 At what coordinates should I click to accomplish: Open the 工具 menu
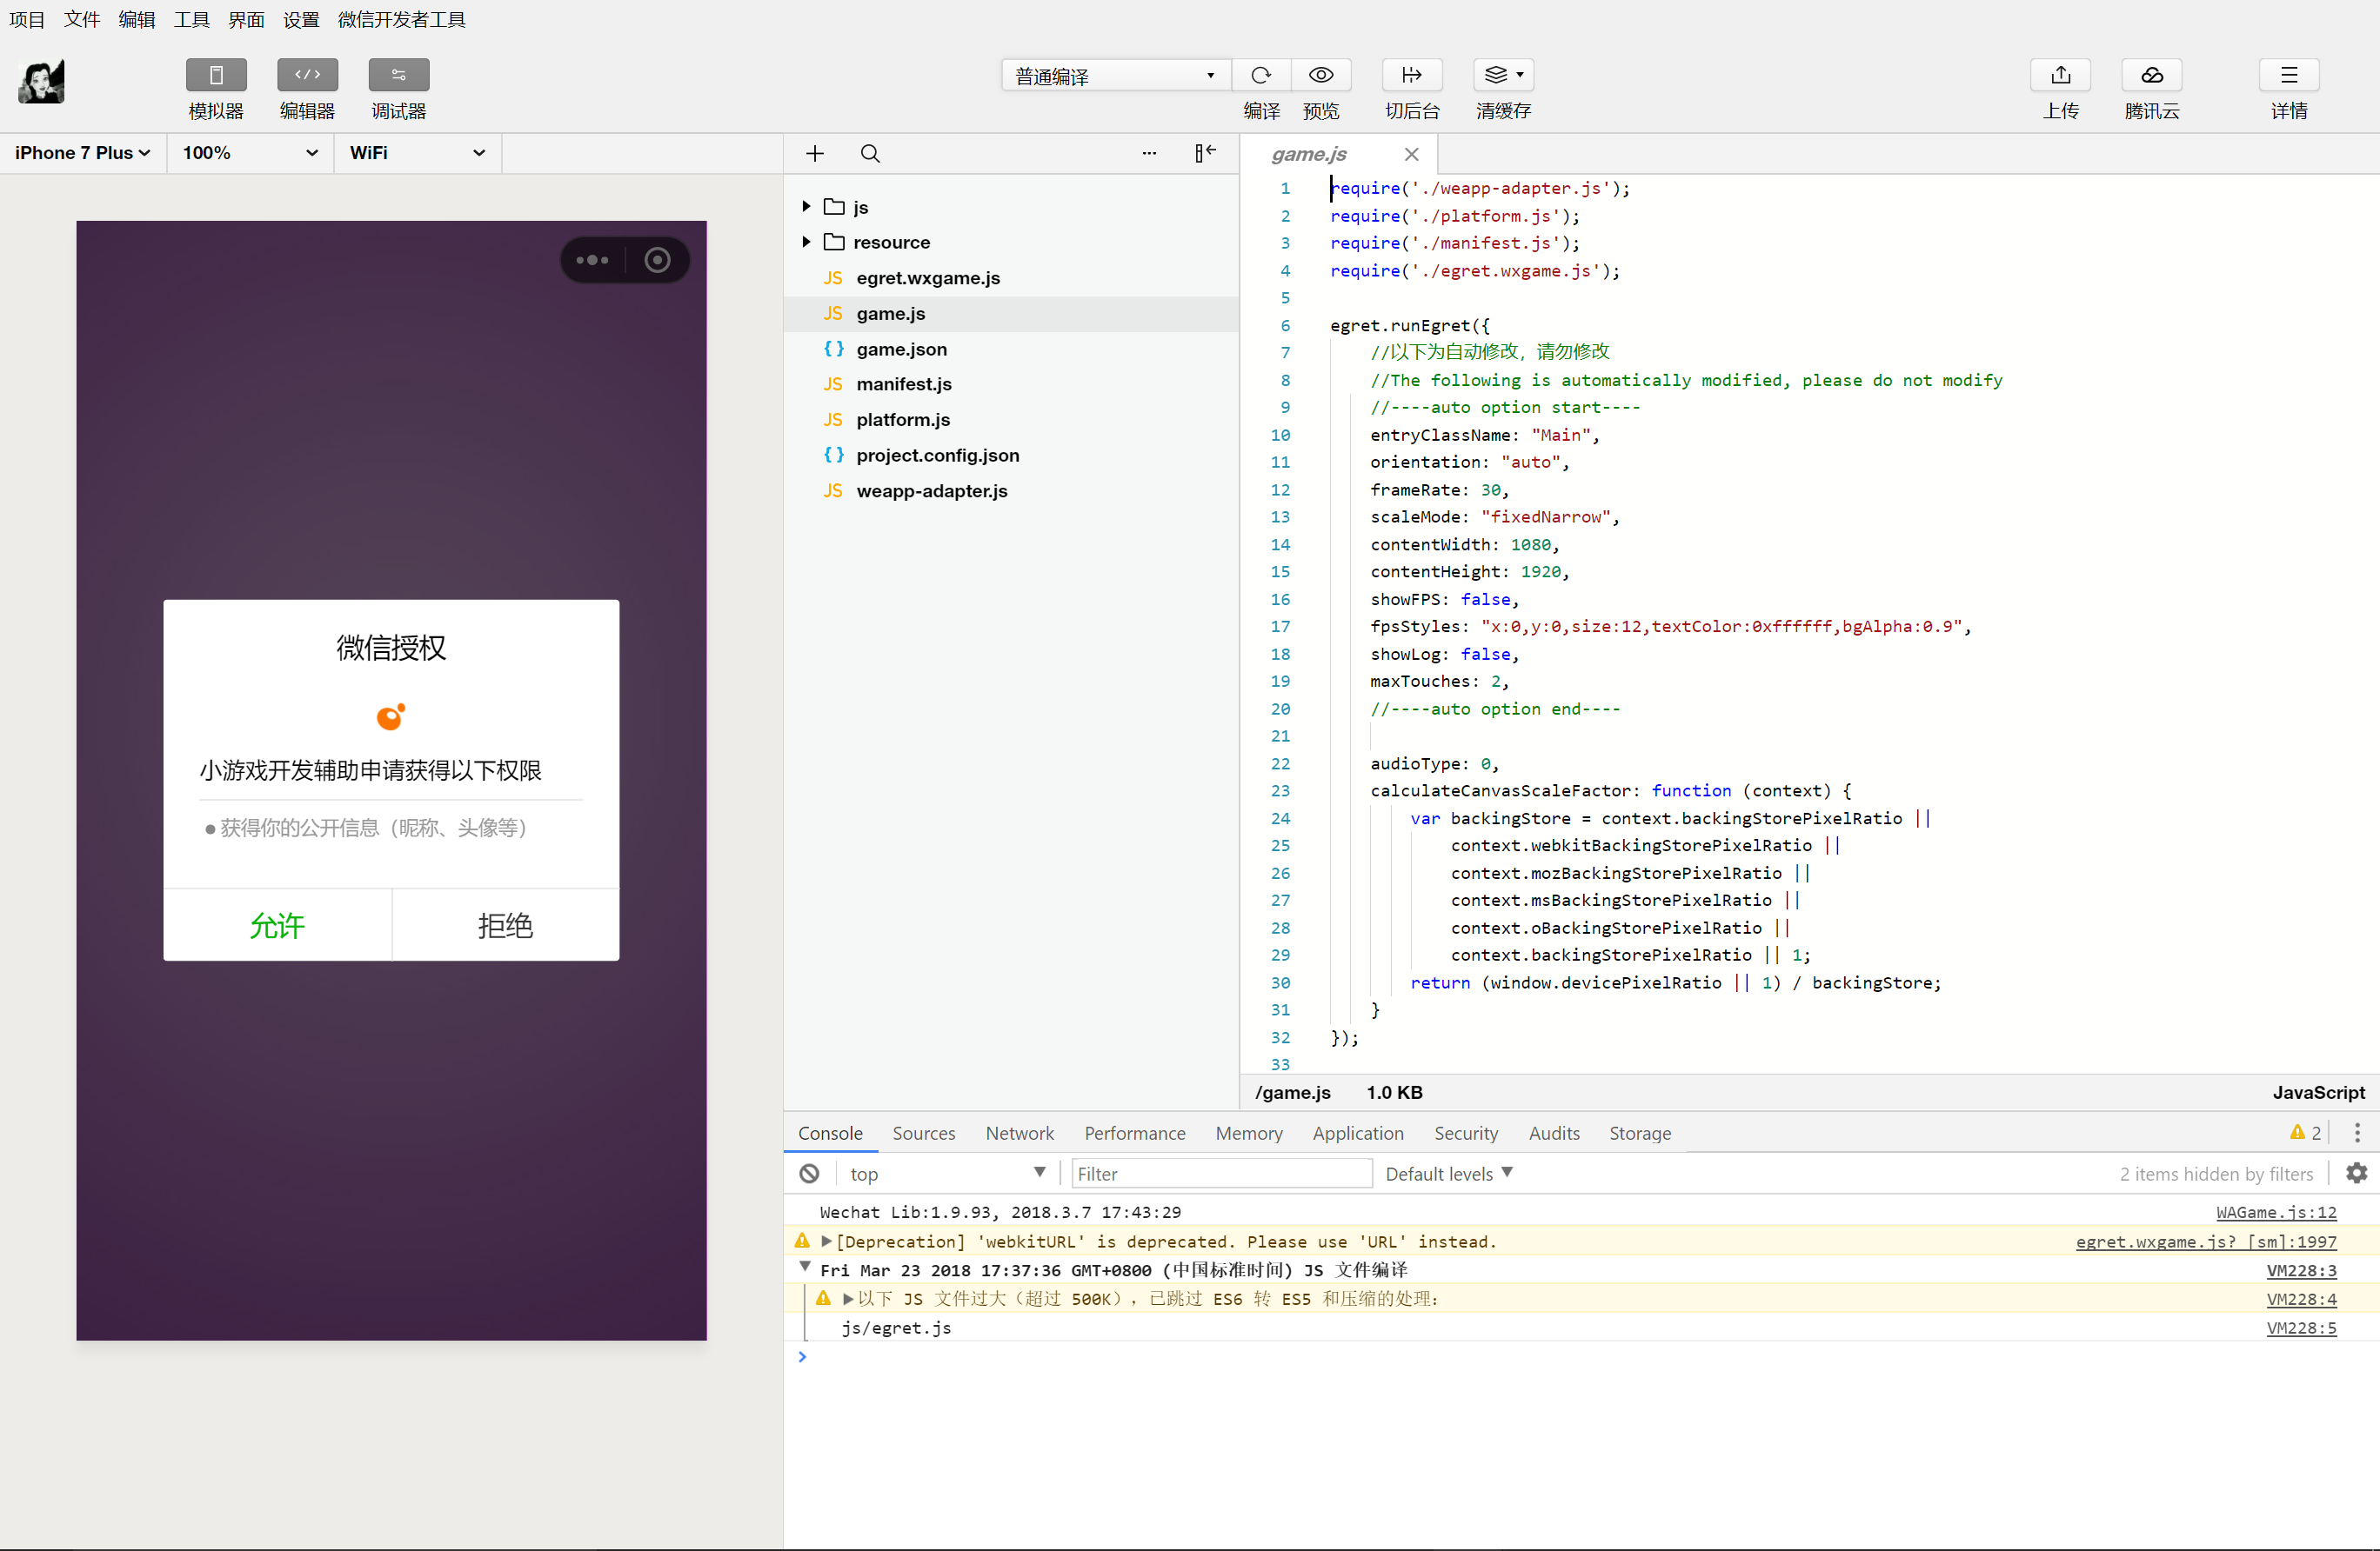click(x=192, y=19)
